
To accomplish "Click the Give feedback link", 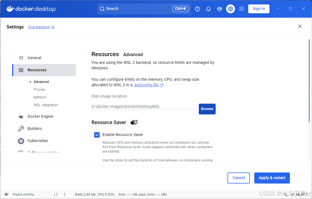I will tap(39, 27).
